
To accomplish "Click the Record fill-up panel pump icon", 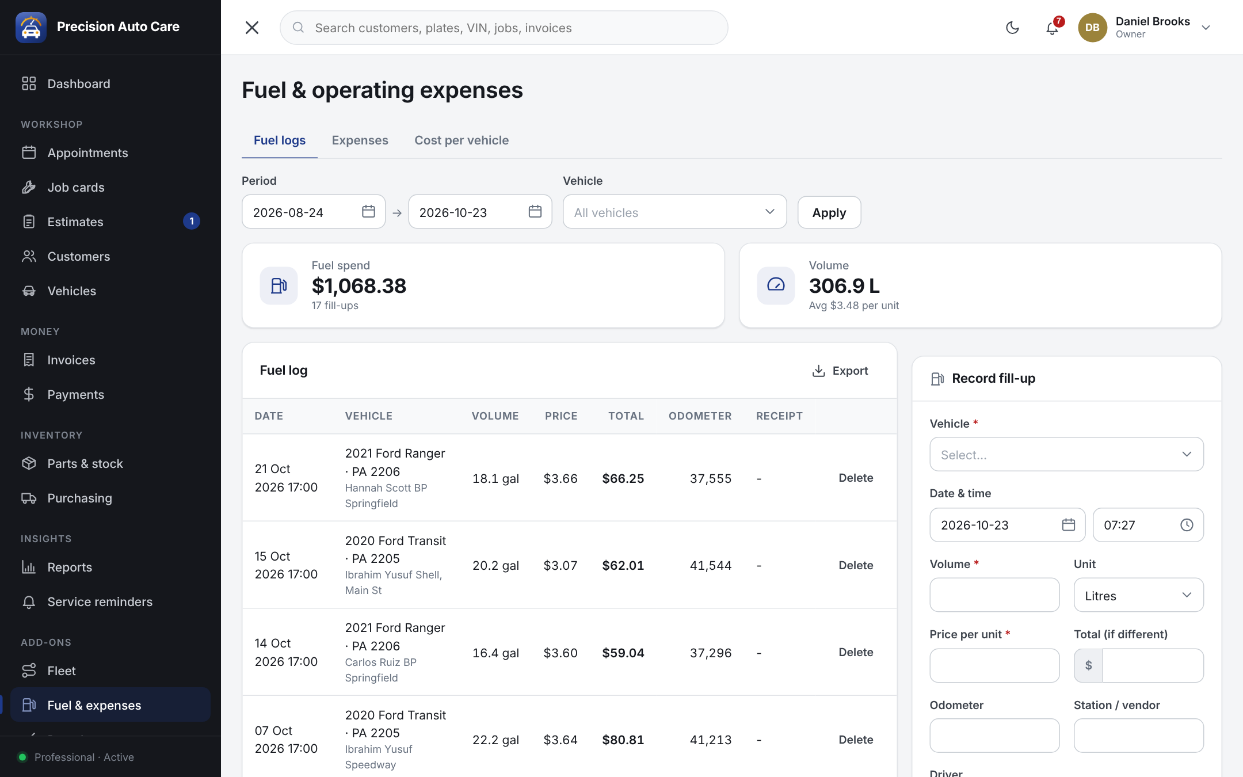I will click(x=937, y=378).
